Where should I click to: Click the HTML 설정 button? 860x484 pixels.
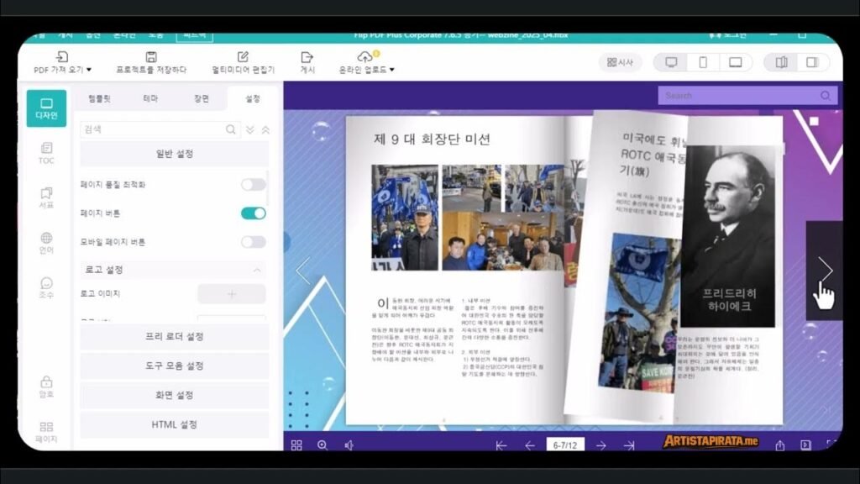click(x=174, y=424)
